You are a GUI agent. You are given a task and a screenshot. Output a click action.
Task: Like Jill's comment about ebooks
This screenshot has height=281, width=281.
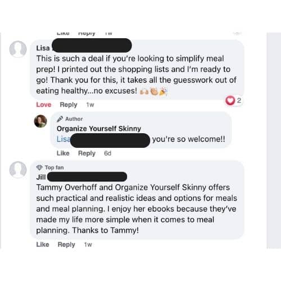tap(43, 244)
